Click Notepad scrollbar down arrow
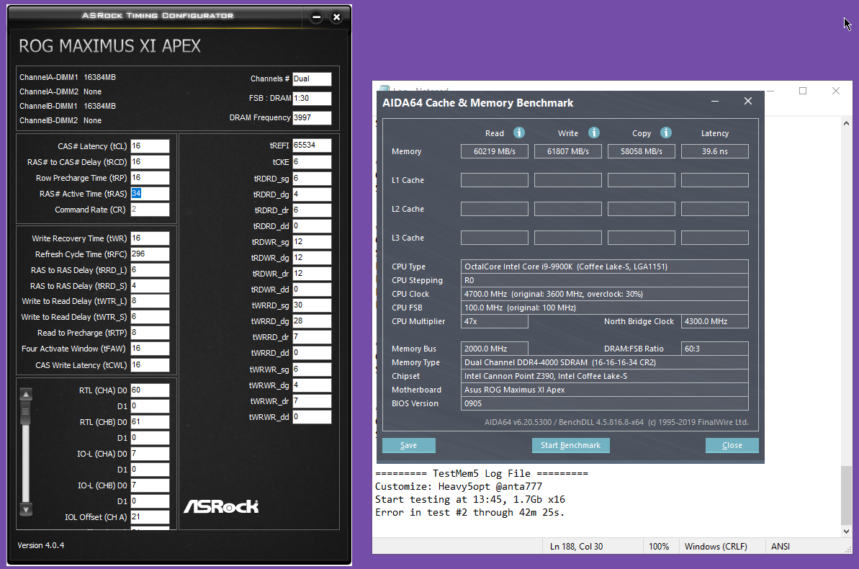The height and width of the screenshot is (569, 859). coord(847,531)
